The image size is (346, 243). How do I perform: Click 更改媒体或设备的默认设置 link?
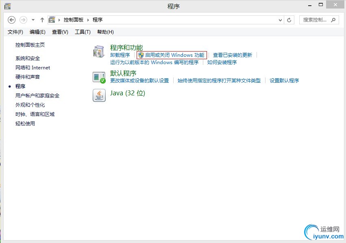(x=139, y=81)
